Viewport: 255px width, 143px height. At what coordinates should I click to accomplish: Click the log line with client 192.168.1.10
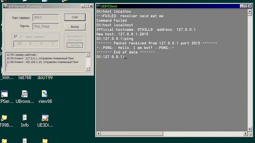[43, 62]
